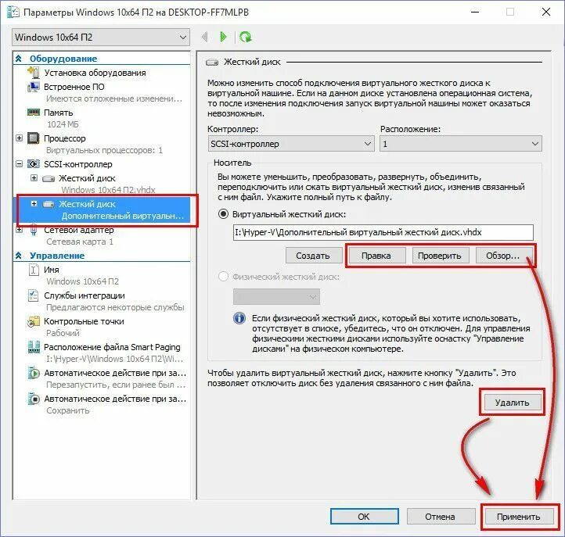The image size is (565, 537).
Task: Select Физический жесткий диск radio button
Action: coord(223,277)
